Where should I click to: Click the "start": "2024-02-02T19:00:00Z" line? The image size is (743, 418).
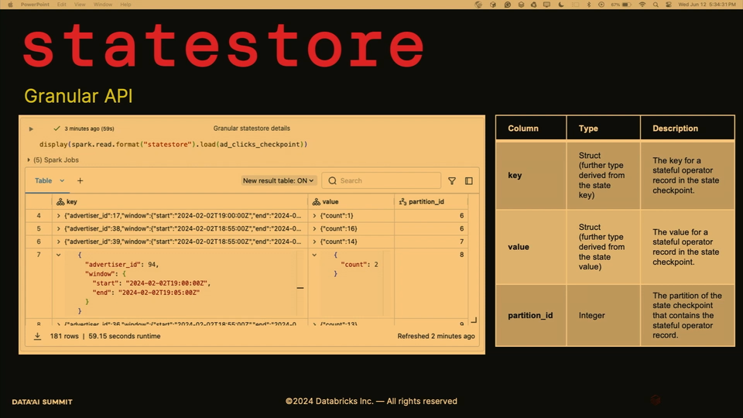pyautogui.click(x=151, y=283)
